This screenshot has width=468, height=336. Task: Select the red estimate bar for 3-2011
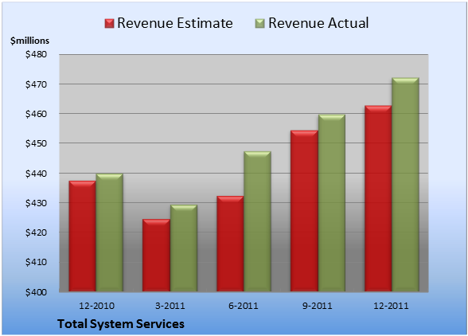pyautogui.click(x=156, y=256)
